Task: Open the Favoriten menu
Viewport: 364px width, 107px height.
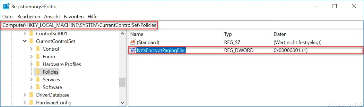Action: click(x=74, y=17)
